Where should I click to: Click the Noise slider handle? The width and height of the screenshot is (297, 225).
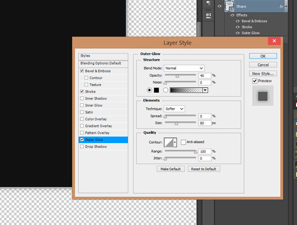[x=165, y=83]
